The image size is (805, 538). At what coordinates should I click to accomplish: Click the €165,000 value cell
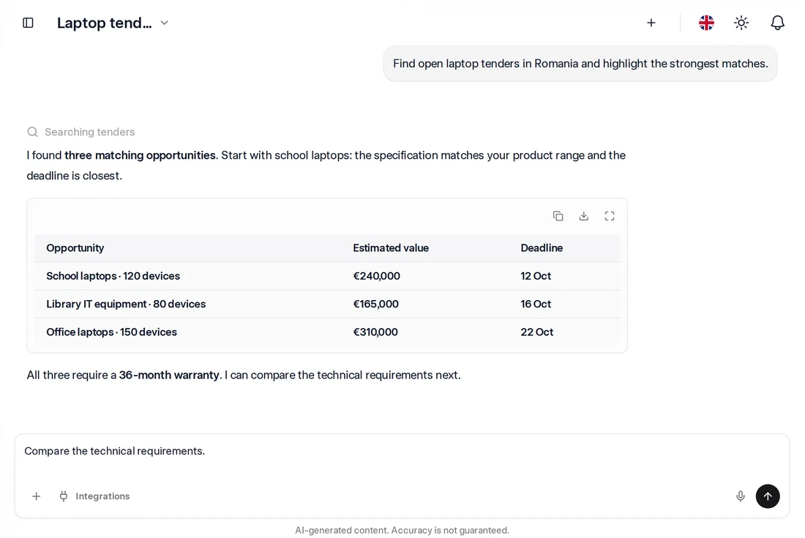pyautogui.click(x=376, y=304)
